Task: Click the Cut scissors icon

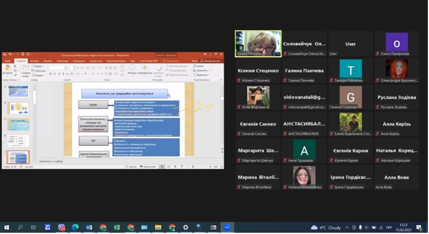Action: 15,66
